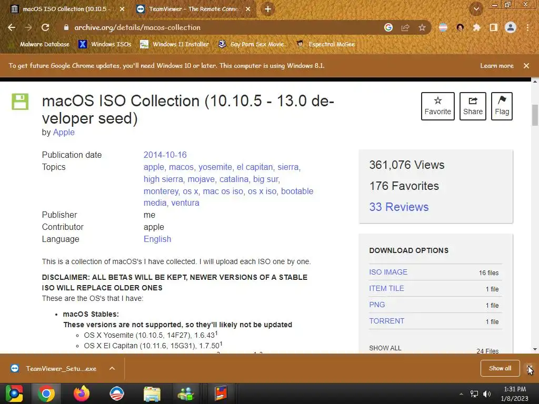Open the el capitan topic link
The height and width of the screenshot is (404, 539).
tap(255, 167)
